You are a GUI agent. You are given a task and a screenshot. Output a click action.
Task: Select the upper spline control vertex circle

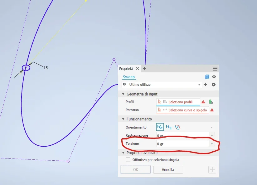pos(114,59)
